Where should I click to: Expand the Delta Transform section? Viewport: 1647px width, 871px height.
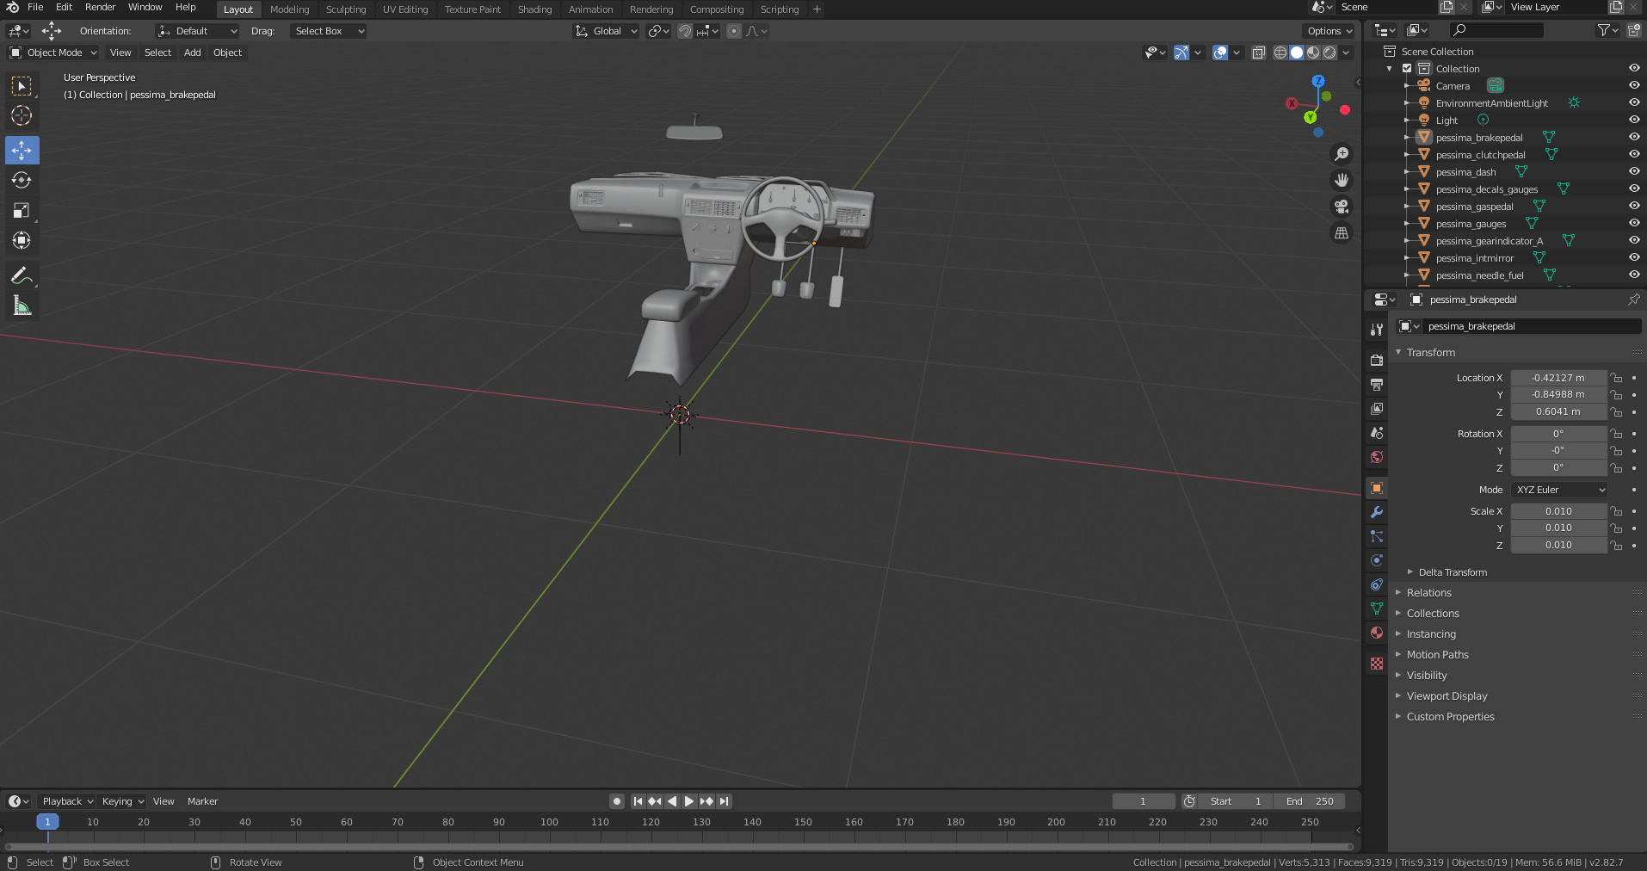coord(1452,572)
